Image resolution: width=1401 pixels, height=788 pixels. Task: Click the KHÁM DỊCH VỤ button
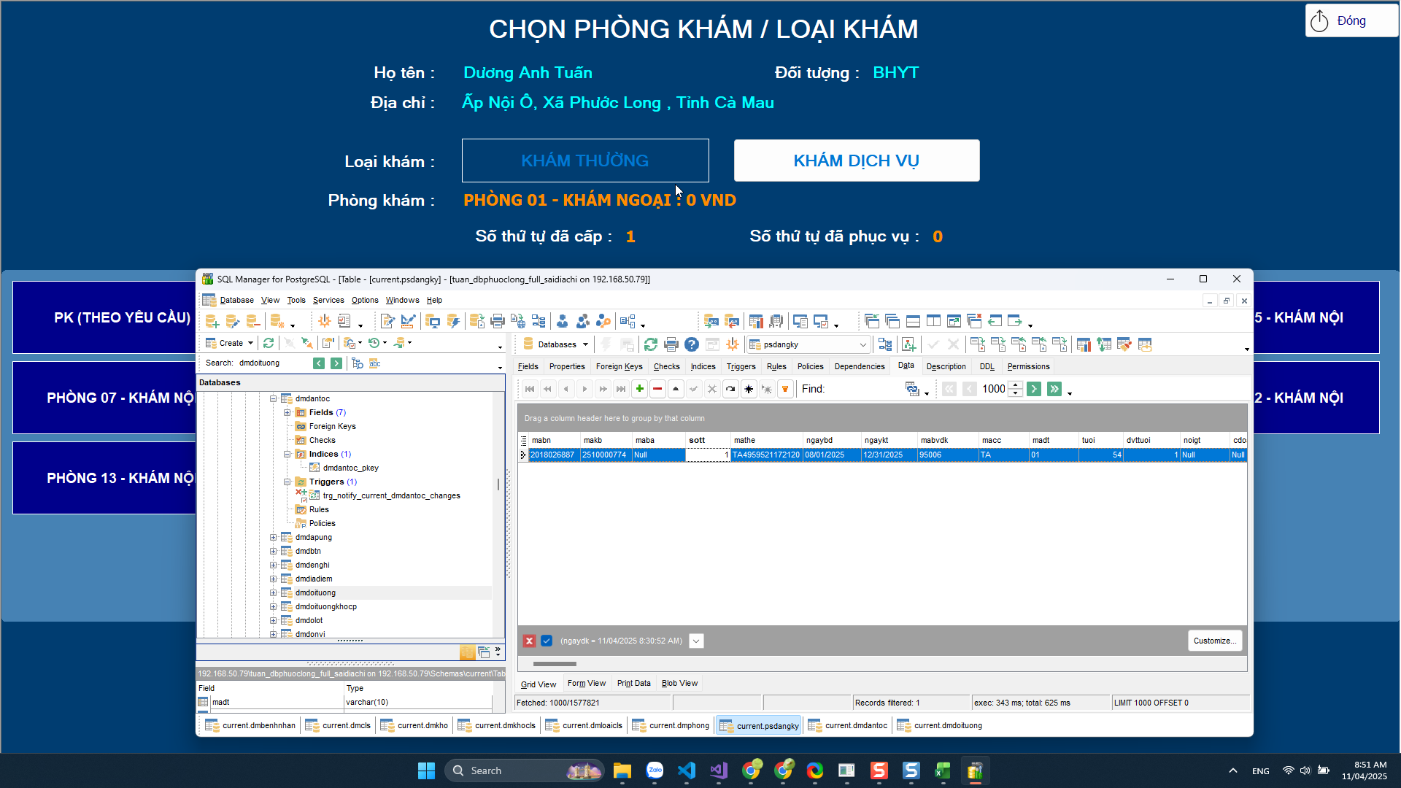[856, 161]
